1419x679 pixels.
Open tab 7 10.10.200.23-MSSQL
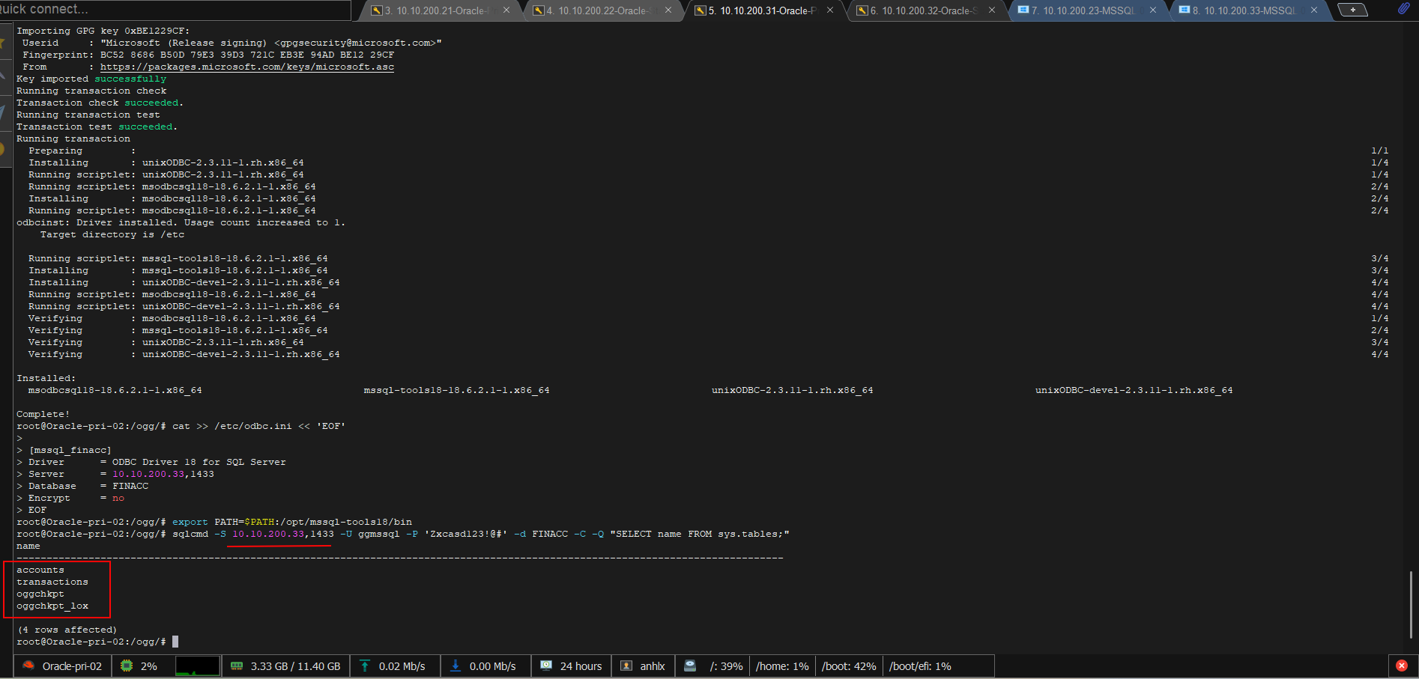click(1088, 10)
